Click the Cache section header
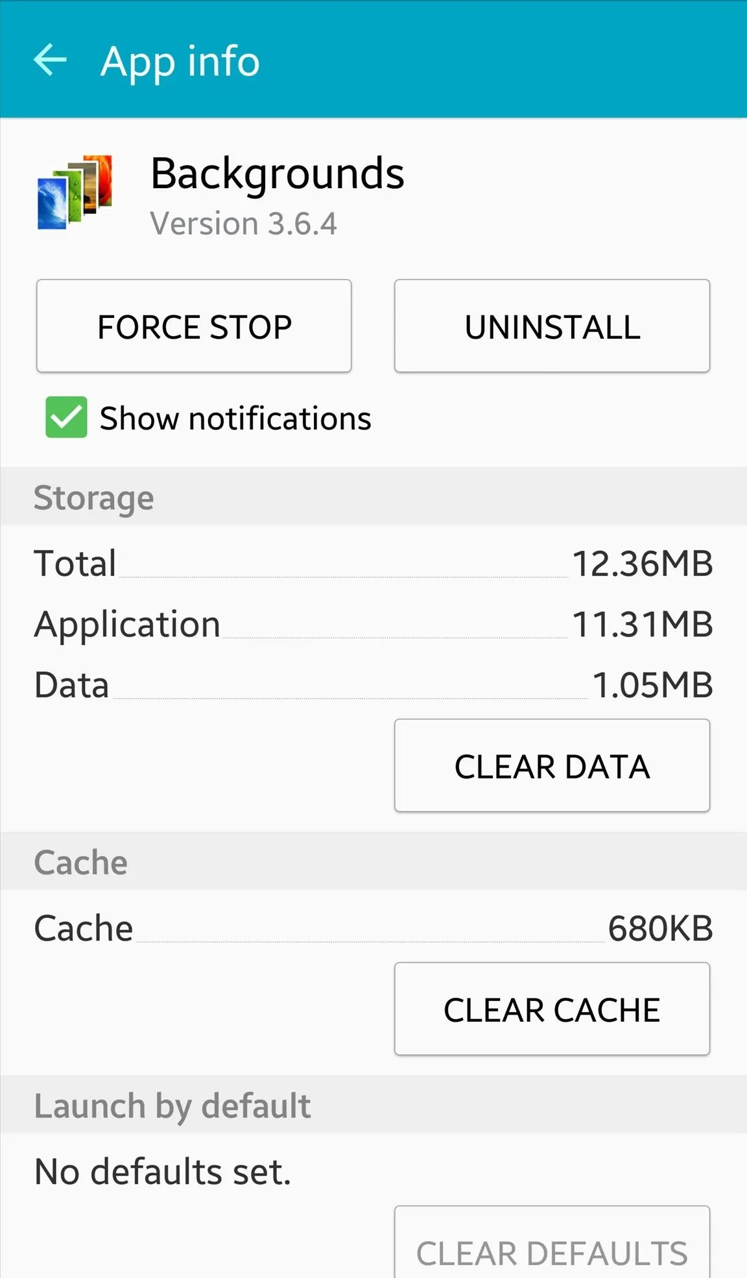The image size is (747, 1278). tap(373, 861)
